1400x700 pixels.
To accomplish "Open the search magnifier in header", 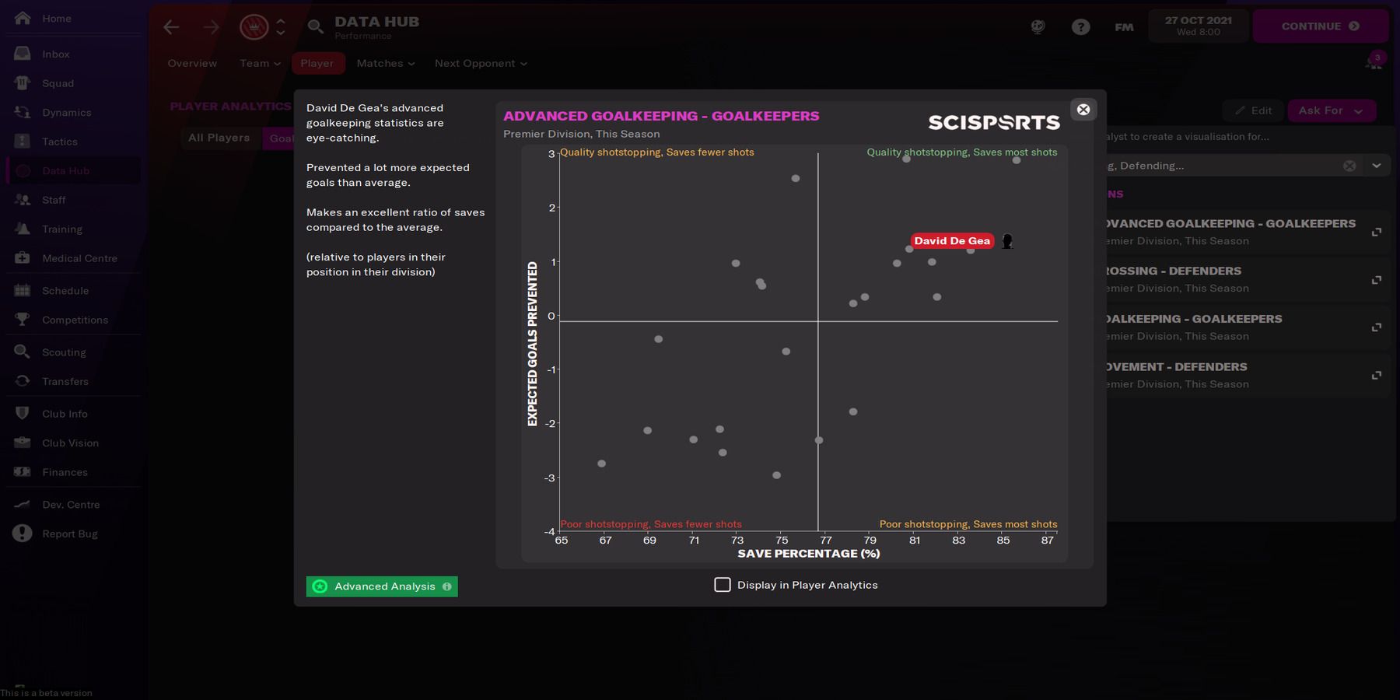I will pyautogui.click(x=315, y=27).
